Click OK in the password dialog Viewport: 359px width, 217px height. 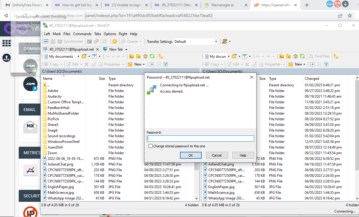point(191,155)
